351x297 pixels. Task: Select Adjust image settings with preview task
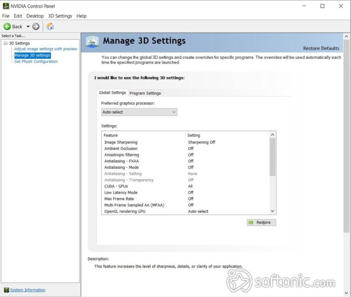click(x=46, y=49)
